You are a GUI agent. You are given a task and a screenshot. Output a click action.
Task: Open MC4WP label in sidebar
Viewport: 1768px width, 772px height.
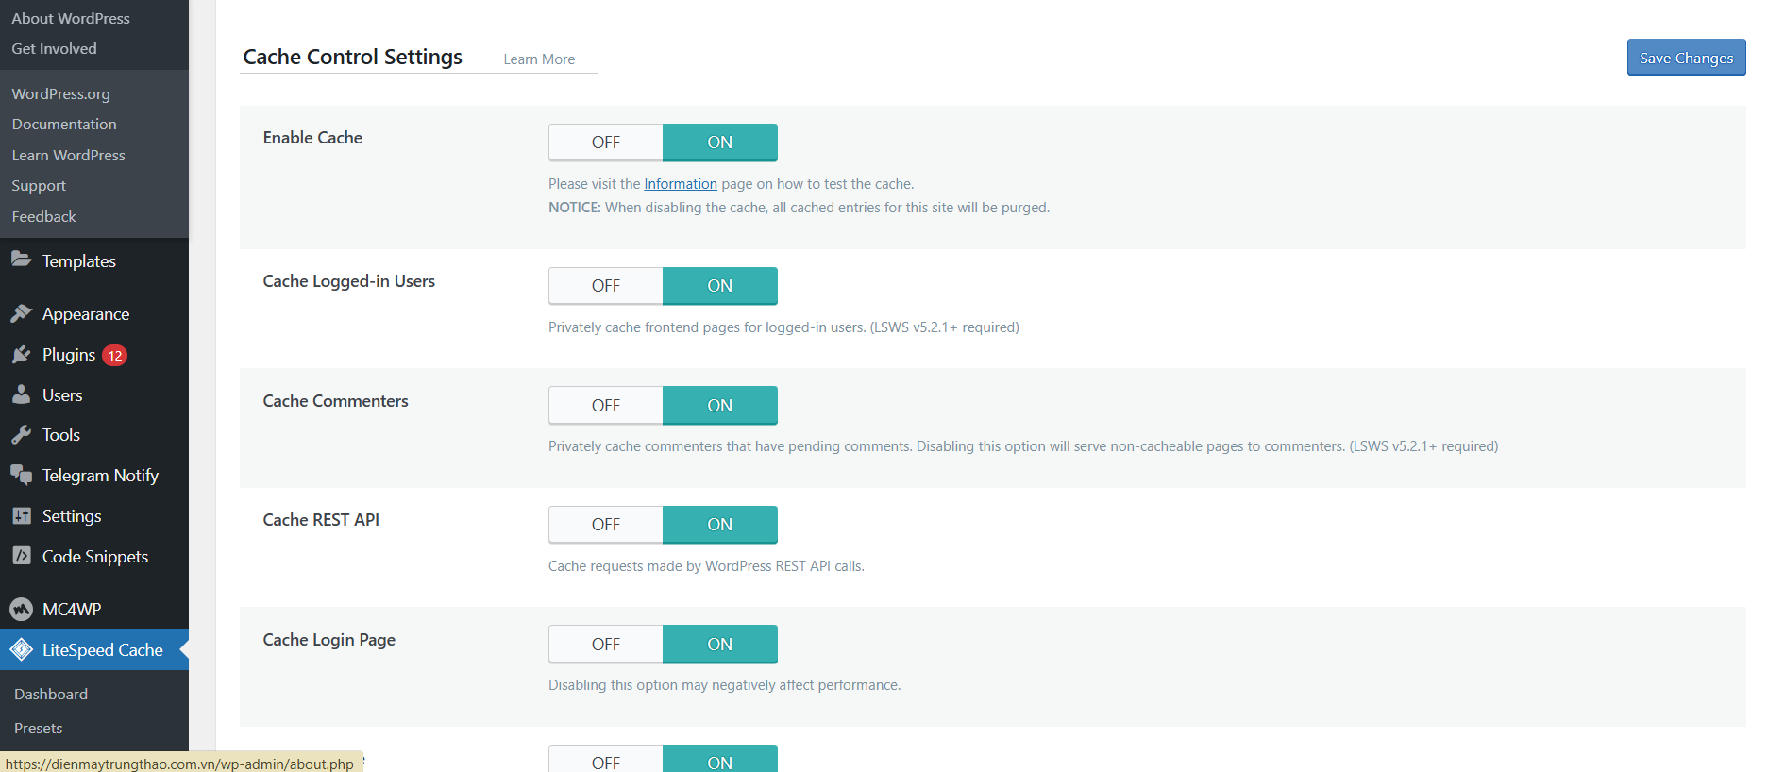[72, 610]
